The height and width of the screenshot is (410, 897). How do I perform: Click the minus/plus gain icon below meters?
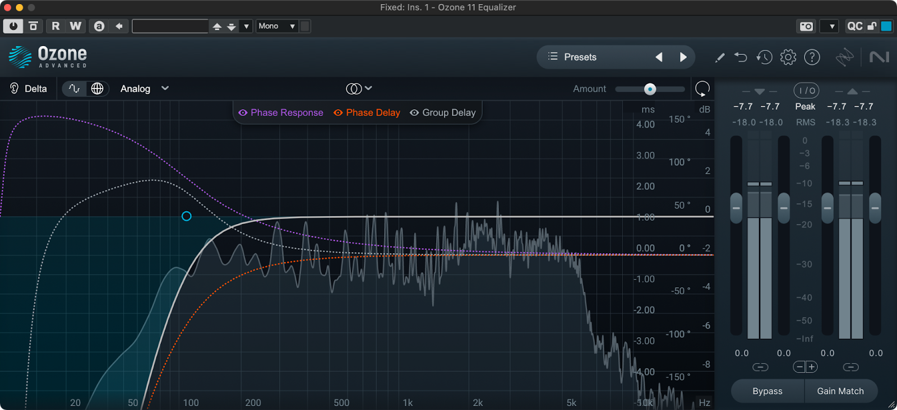coord(806,367)
